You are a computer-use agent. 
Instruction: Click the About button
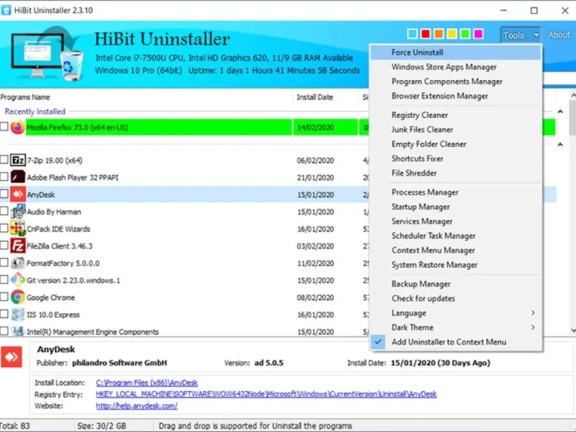tap(559, 35)
